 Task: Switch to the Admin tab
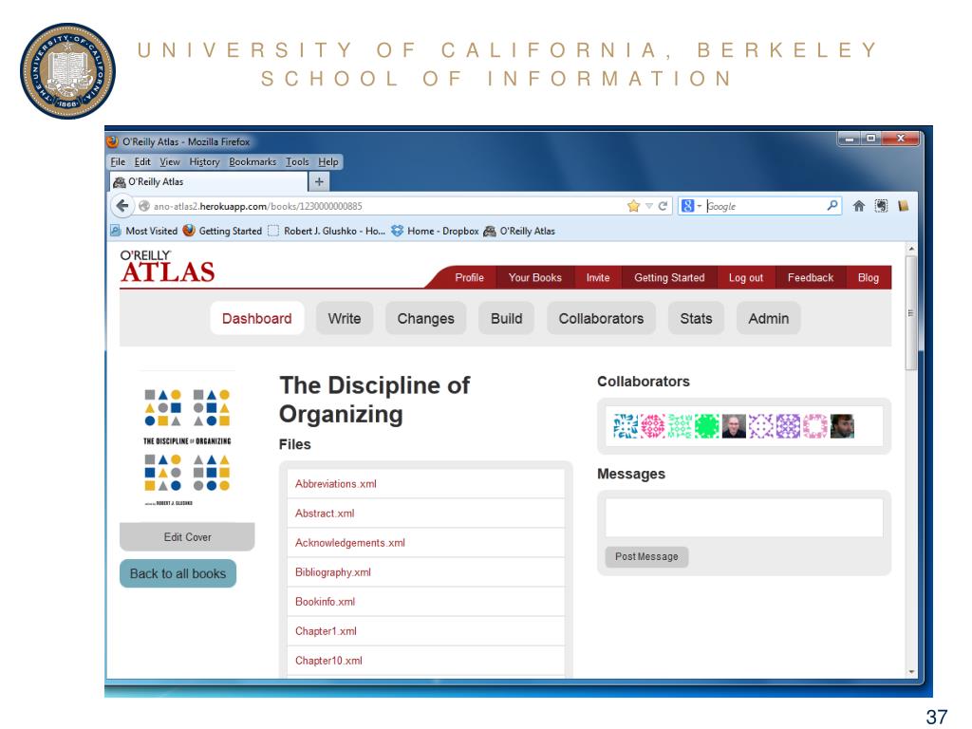tap(769, 318)
